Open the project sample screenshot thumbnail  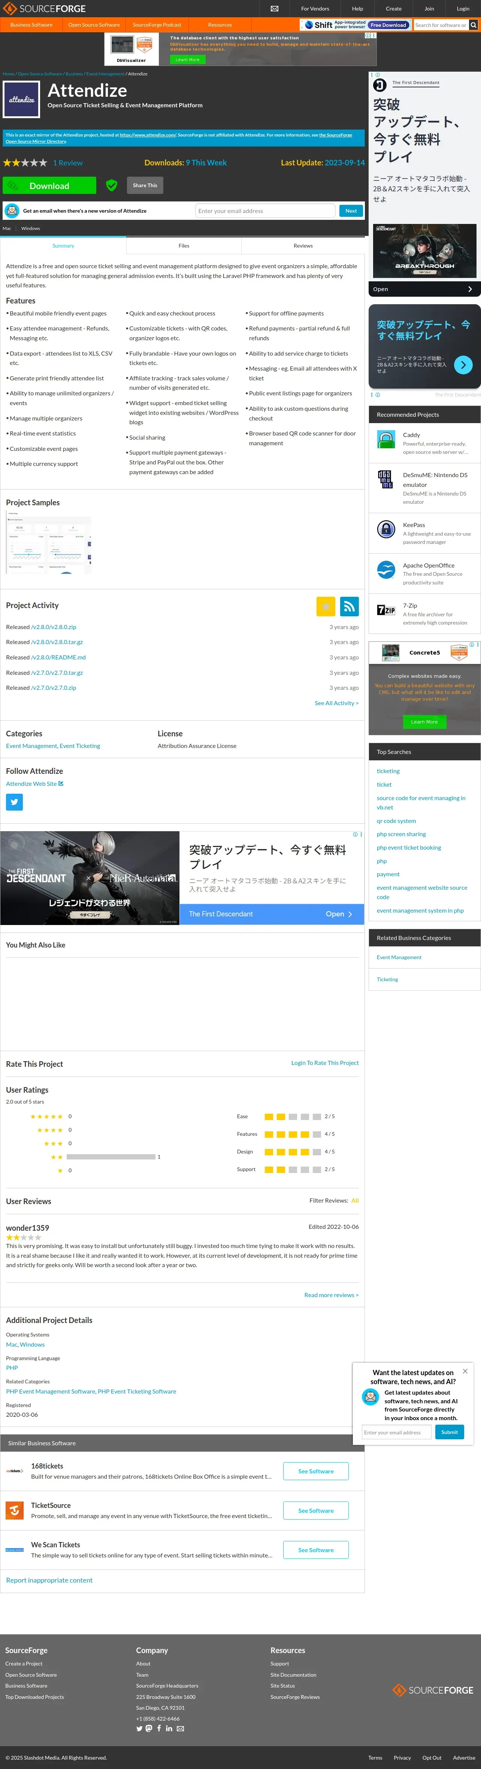pos(49,542)
